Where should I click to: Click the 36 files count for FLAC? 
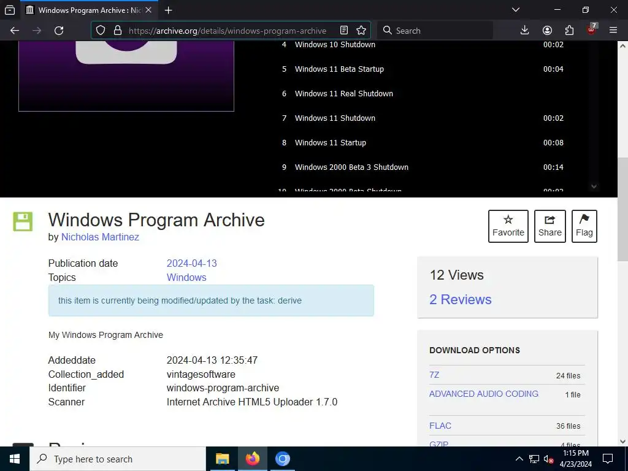click(568, 426)
